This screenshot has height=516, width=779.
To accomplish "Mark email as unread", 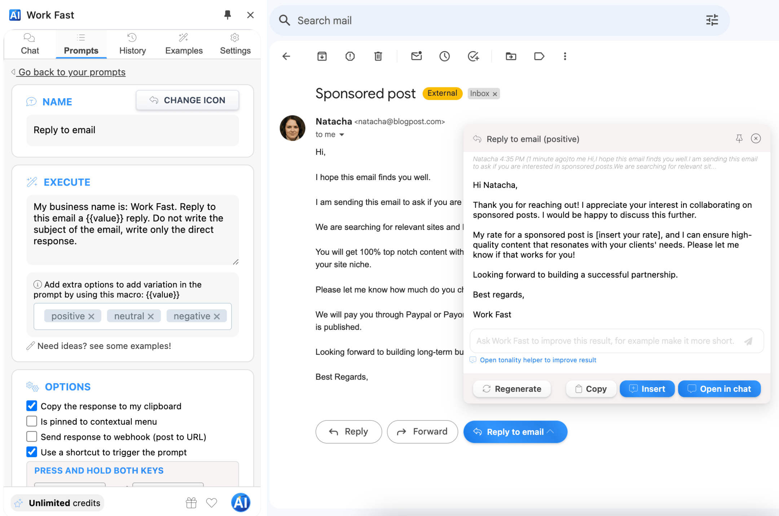I will [x=417, y=56].
